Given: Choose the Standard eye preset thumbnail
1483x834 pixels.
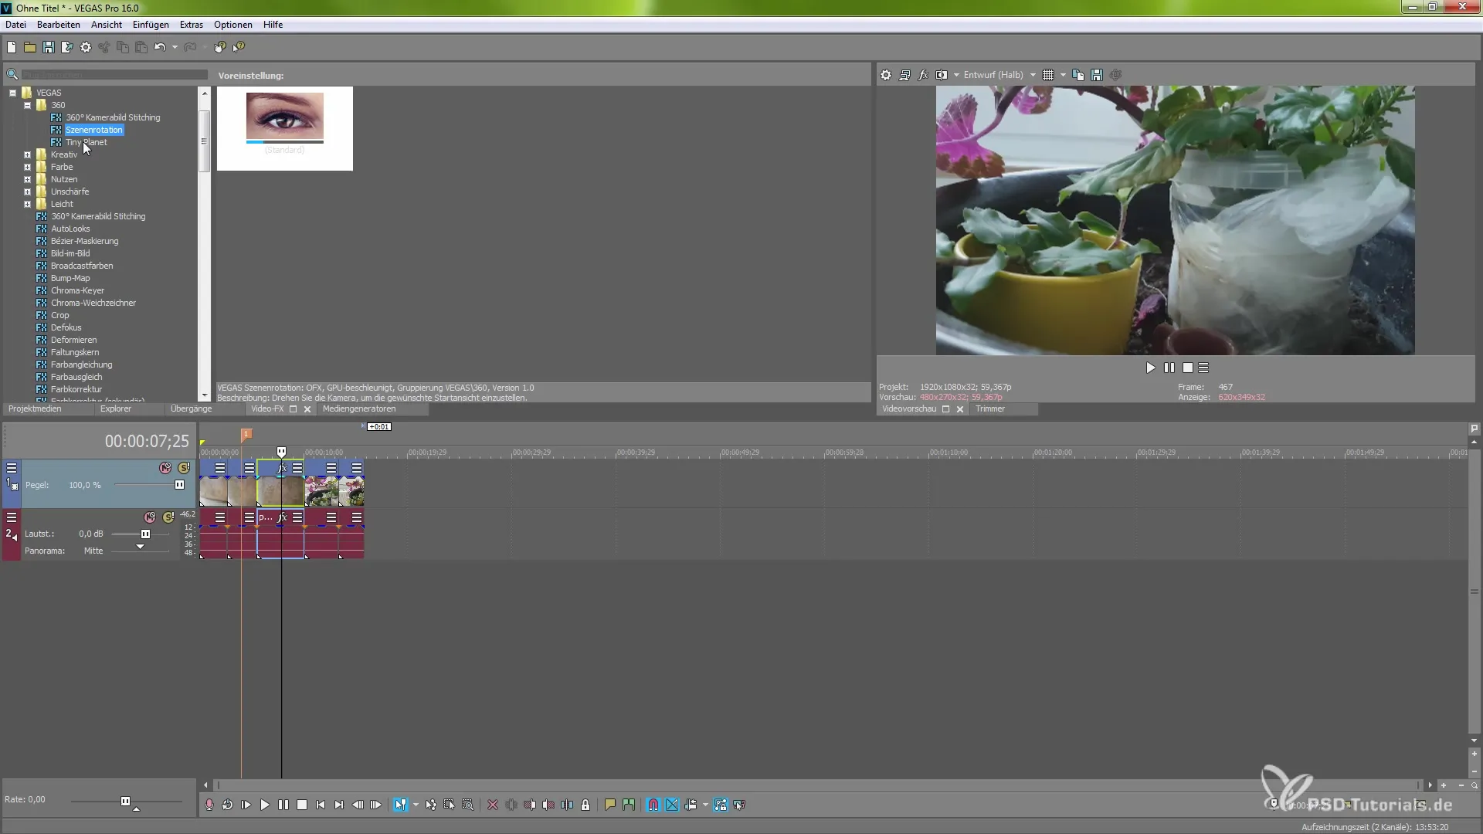Looking at the screenshot, I should [x=285, y=117].
